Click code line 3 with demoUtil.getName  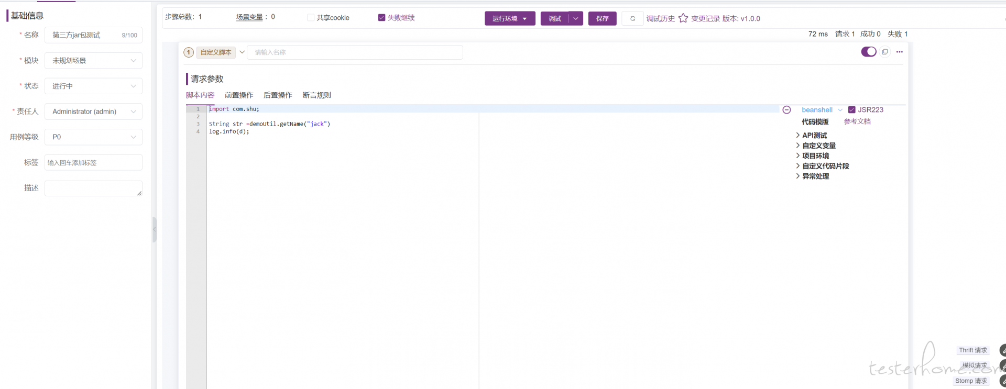(270, 124)
